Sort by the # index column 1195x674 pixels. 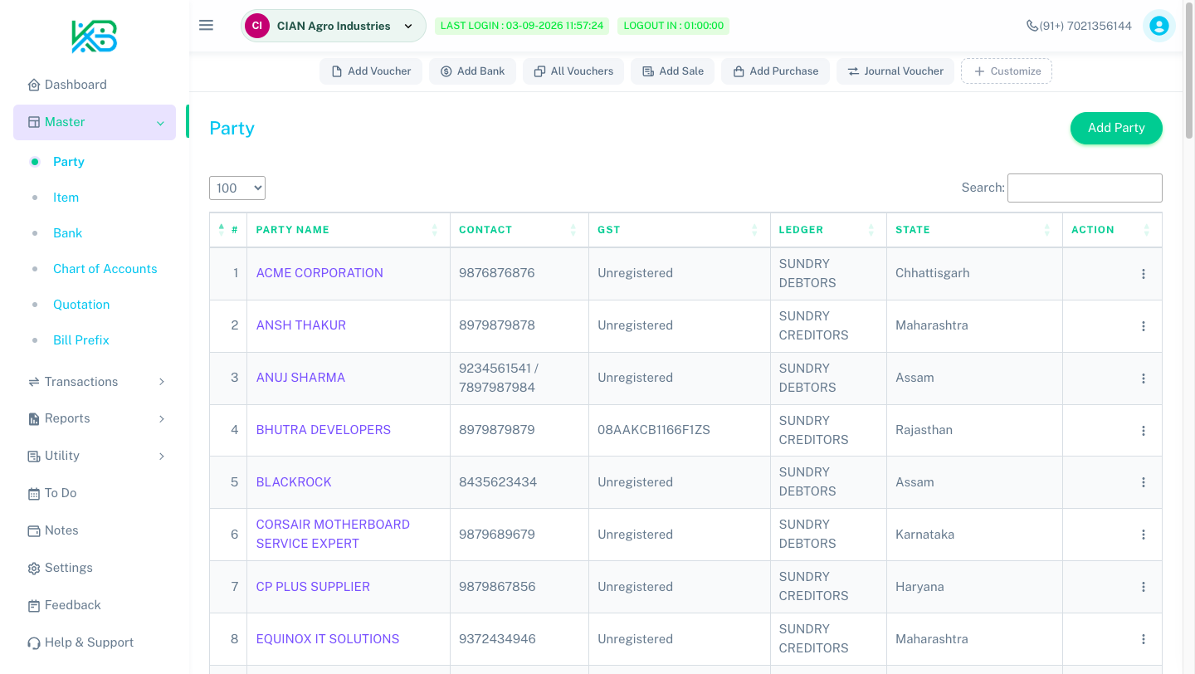[x=228, y=230]
